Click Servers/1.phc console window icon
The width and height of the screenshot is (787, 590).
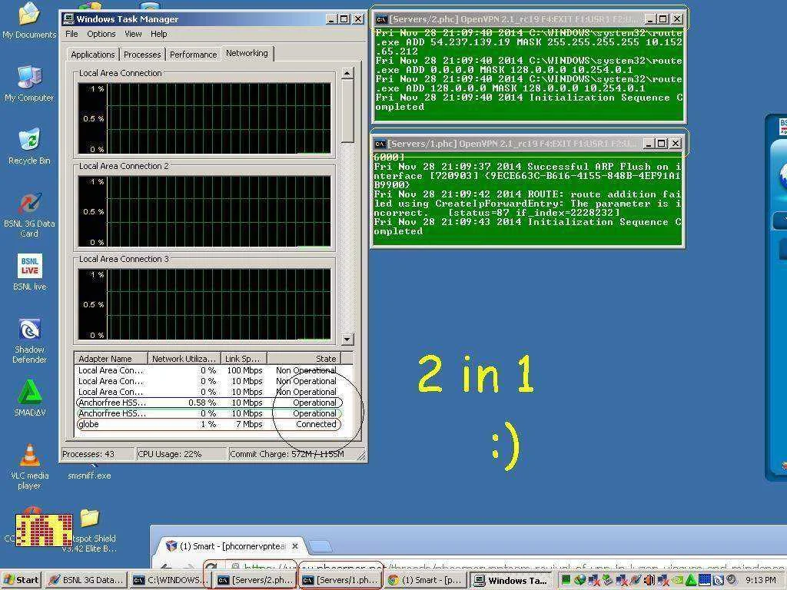pos(380,144)
